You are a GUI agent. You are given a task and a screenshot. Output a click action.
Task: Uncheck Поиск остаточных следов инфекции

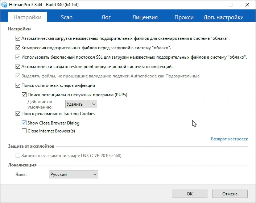(18, 85)
